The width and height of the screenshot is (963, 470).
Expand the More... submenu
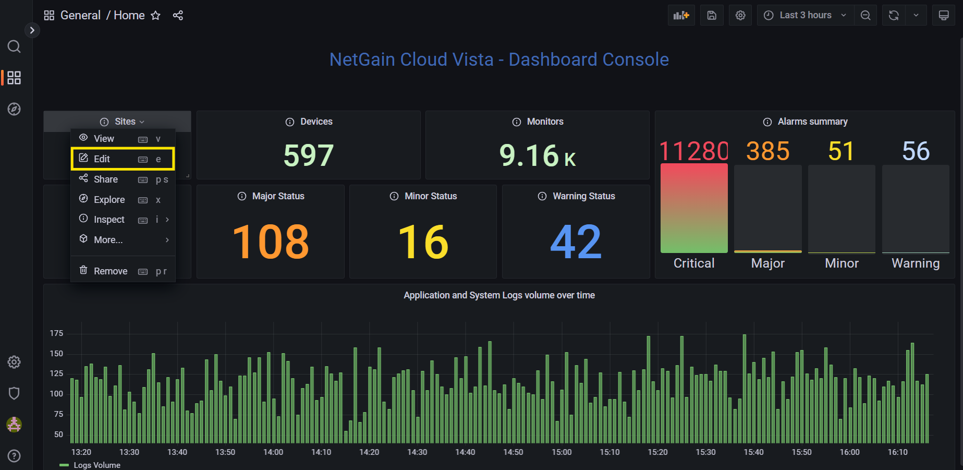click(x=123, y=240)
